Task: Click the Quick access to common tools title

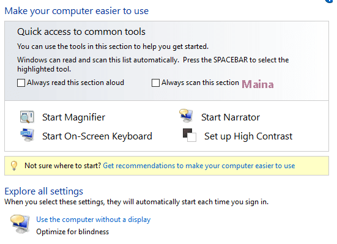Action: coord(81,32)
